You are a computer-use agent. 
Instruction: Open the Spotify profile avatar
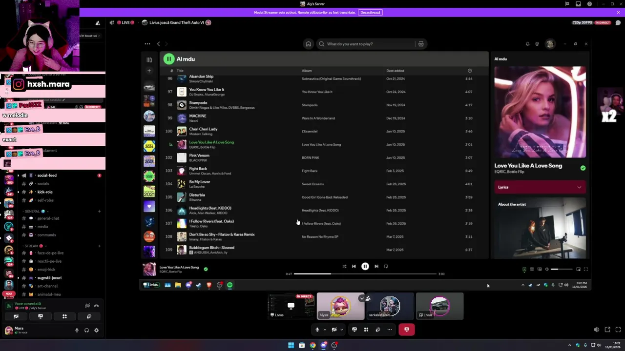(x=550, y=44)
